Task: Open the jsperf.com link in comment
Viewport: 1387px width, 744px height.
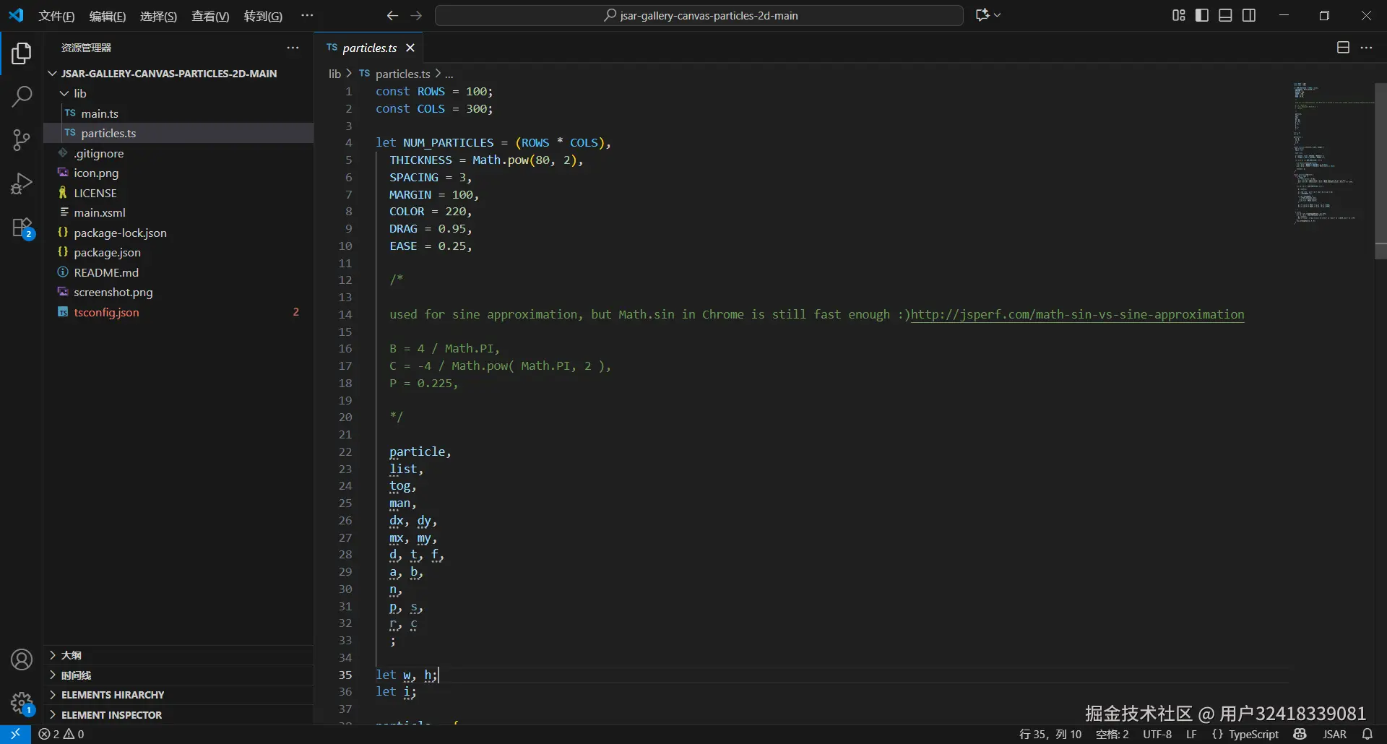Action: tap(1077, 315)
